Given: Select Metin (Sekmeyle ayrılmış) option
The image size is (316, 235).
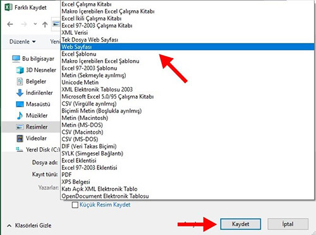Looking at the screenshot, I should (x=188, y=75).
